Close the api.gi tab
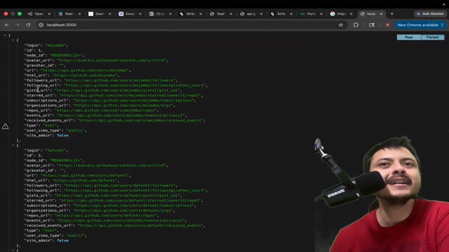Image resolution: width=449 pixels, height=252 pixels. [x=261, y=14]
